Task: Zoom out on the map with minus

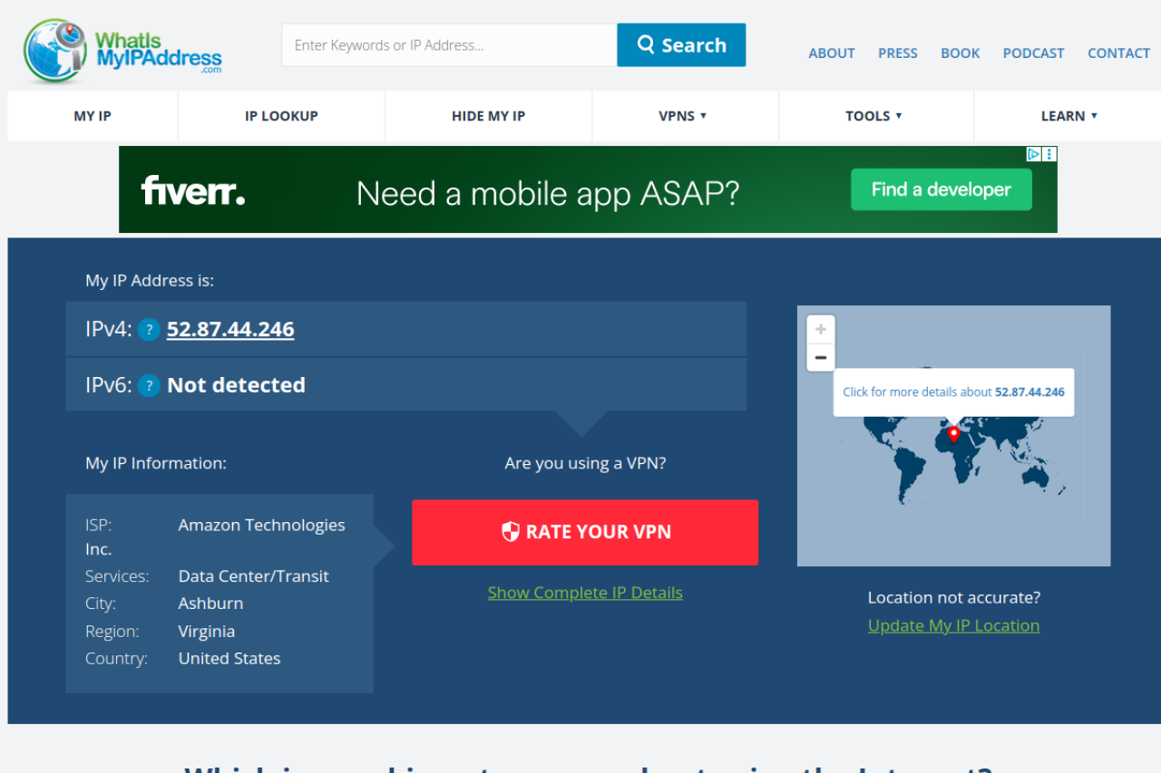Action: tap(820, 358)
